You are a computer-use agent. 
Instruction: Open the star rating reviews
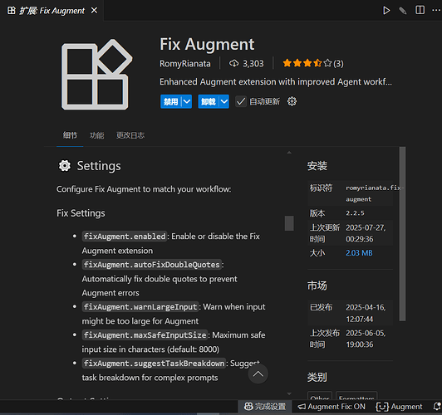(313, 63)
